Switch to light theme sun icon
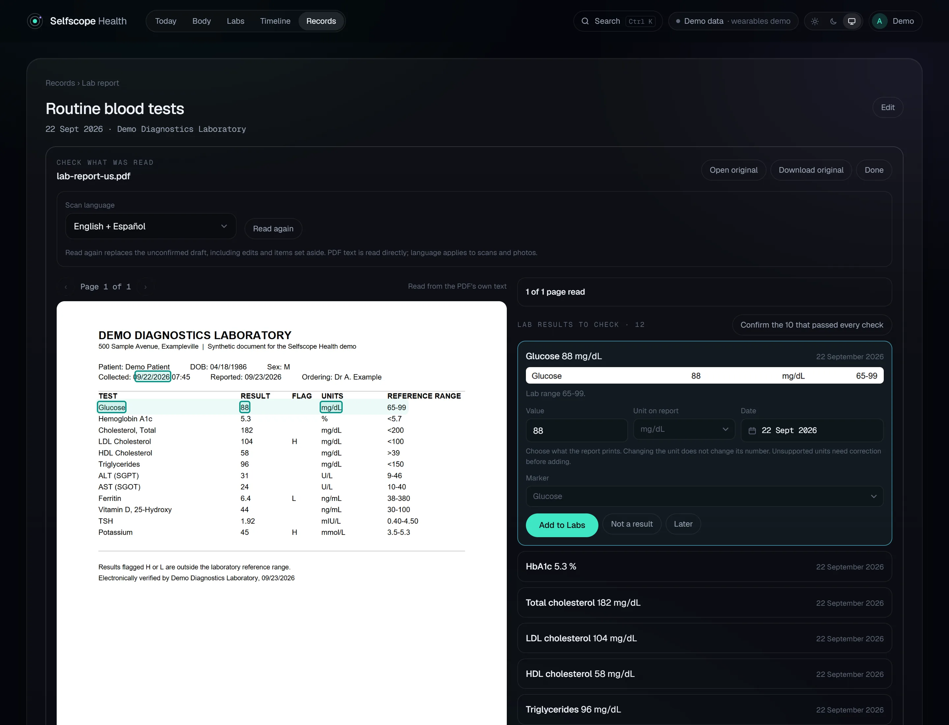949x725 pixels. click(814, 21)
